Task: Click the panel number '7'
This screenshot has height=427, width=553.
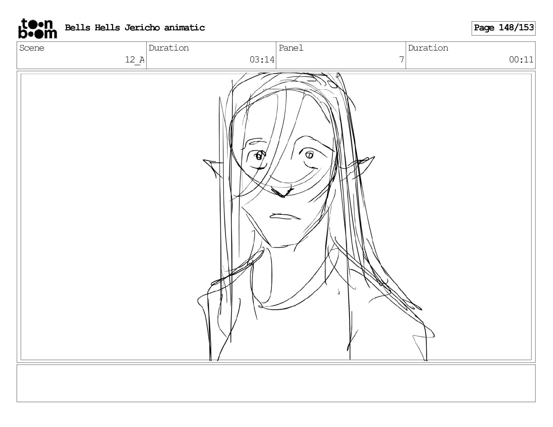Action: pyautogui.click(x=401, y=60)
